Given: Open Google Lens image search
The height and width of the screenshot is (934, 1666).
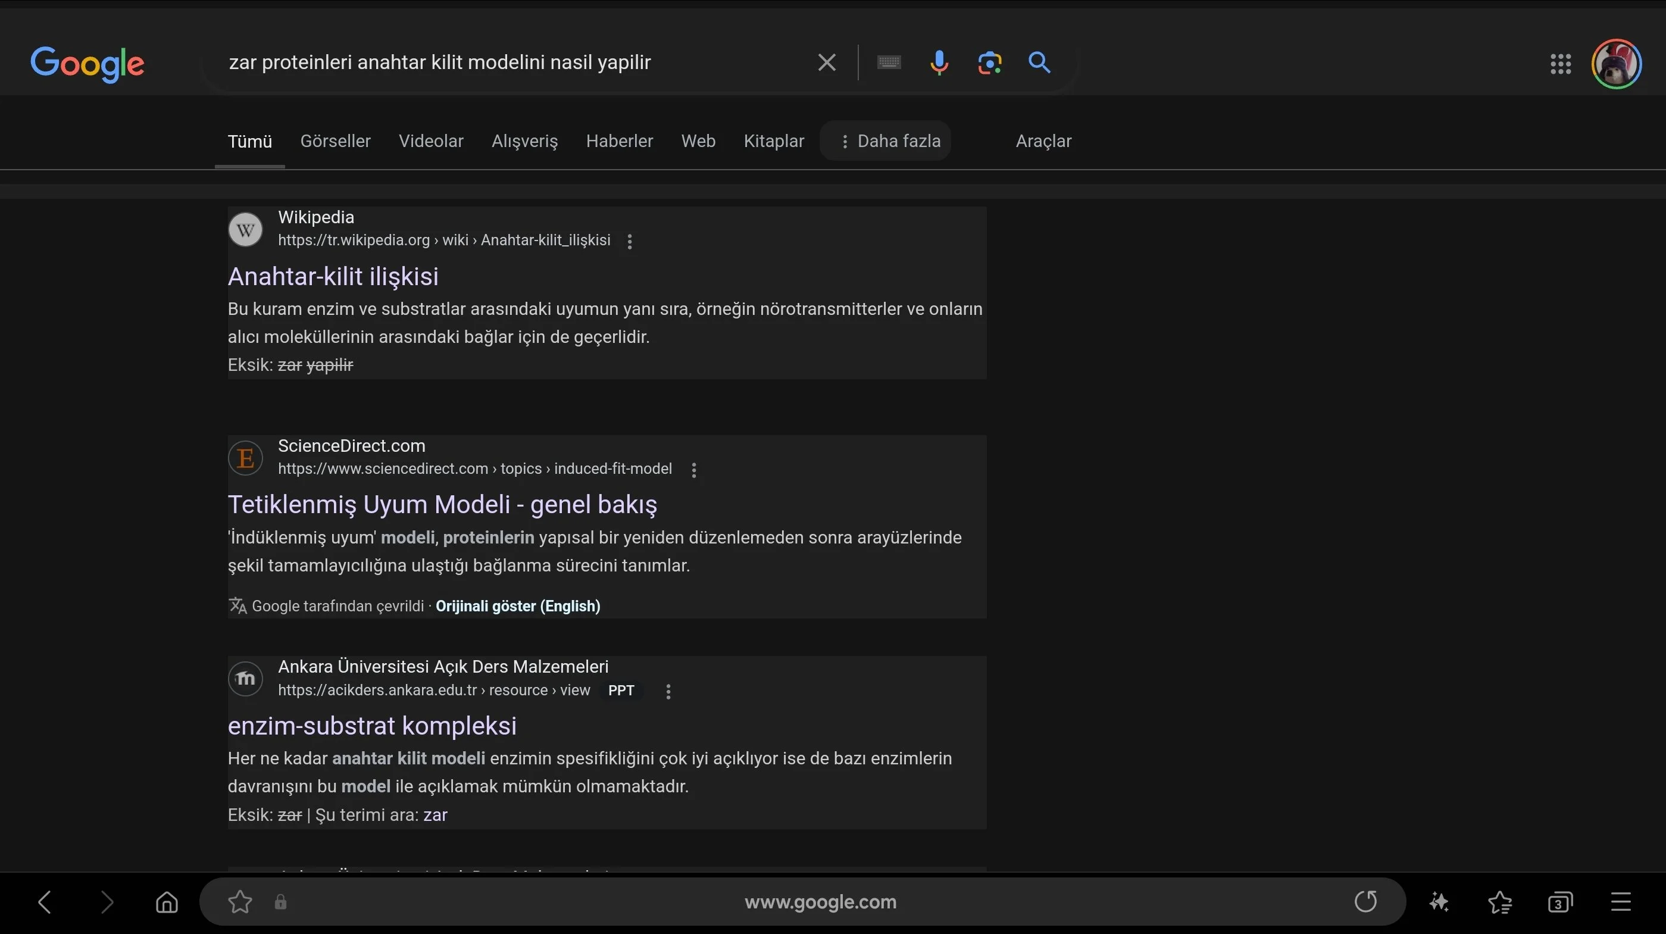Looking at the screenshot, I should pyautogui.click(x=989, y=63).
